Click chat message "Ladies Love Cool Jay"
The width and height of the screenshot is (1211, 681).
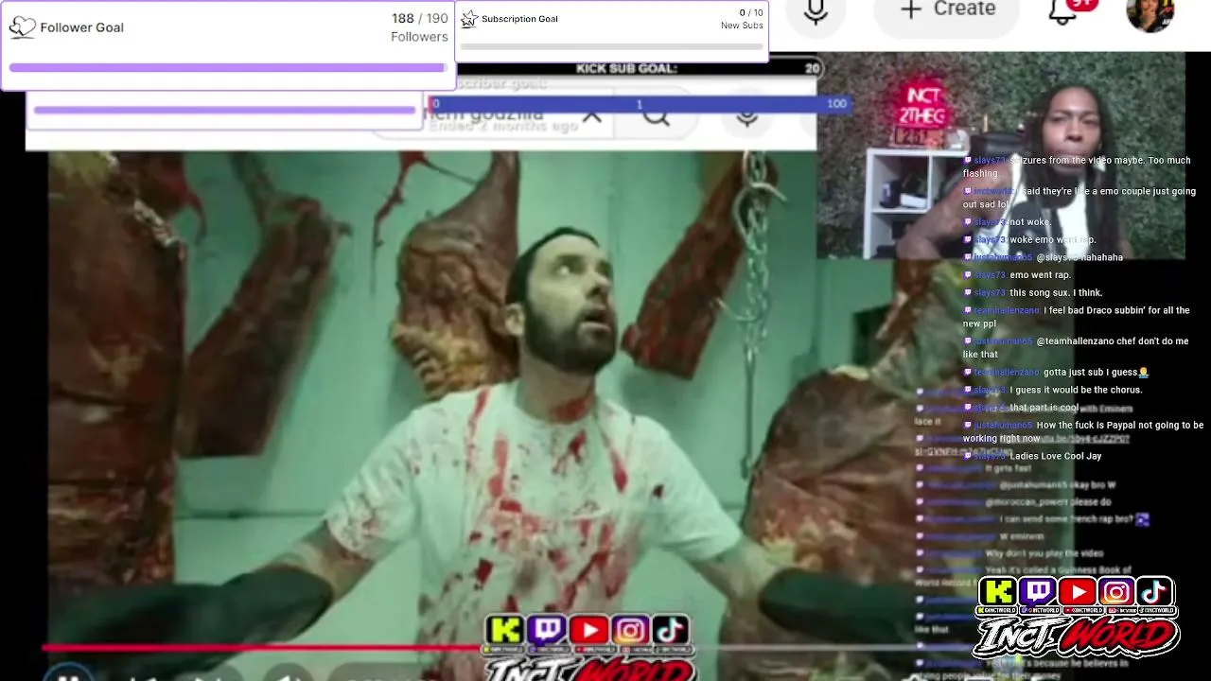(x=1055, y=456)
